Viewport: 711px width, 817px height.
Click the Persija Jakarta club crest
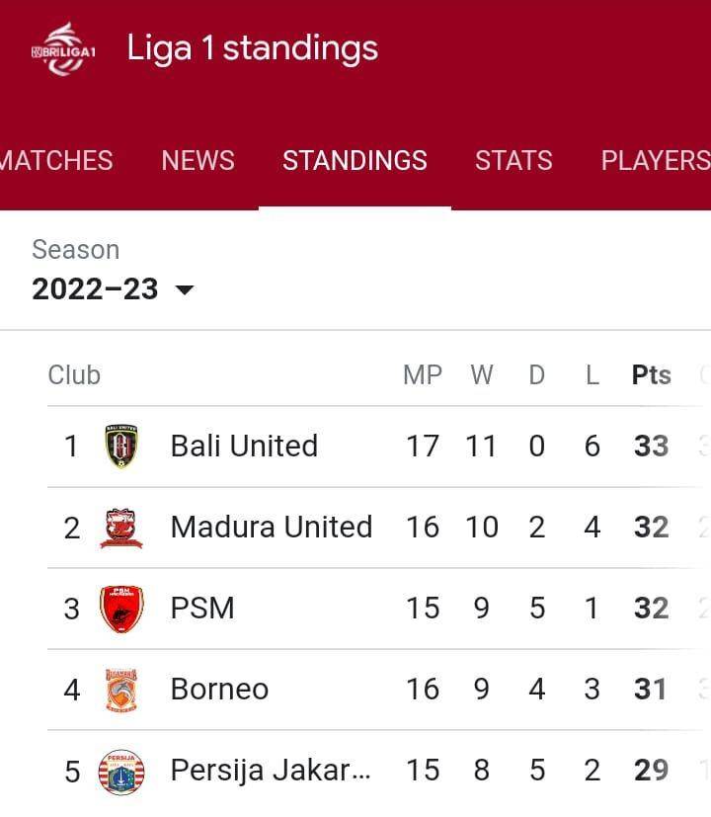[x=121, y=772]
